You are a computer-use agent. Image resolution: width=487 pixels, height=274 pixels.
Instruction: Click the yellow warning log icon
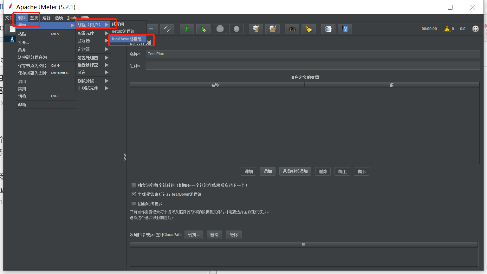447,29
